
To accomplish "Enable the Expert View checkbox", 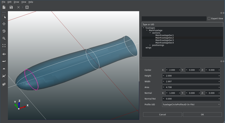I will coord(209,19).
